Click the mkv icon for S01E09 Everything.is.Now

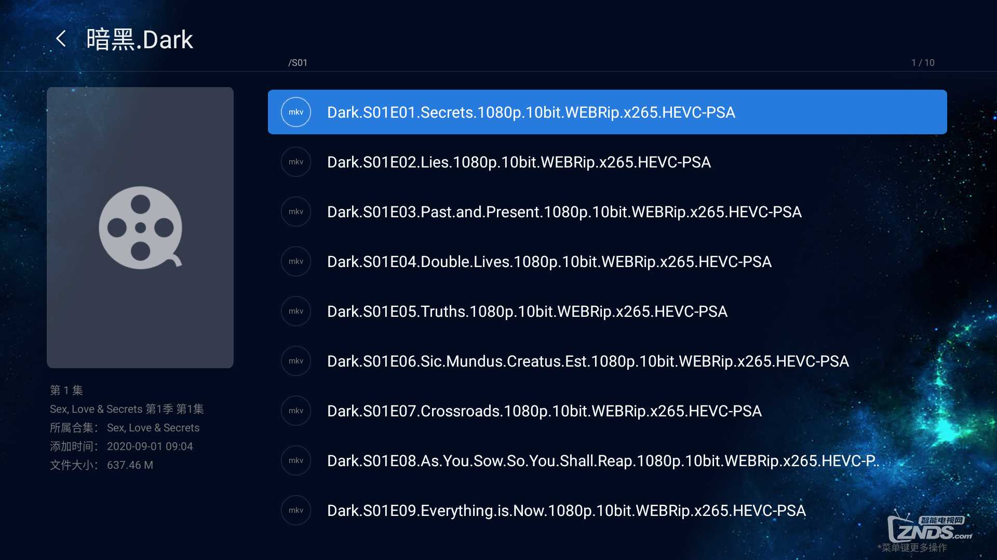[x=296, y=510]
